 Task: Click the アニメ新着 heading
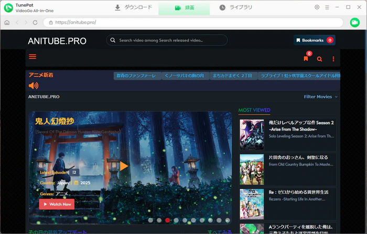point(41,75)
